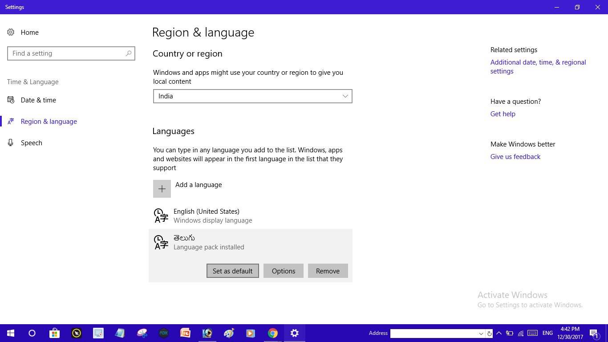Click the Add a language plus icon
608x342 pixels.
point(162,188)
